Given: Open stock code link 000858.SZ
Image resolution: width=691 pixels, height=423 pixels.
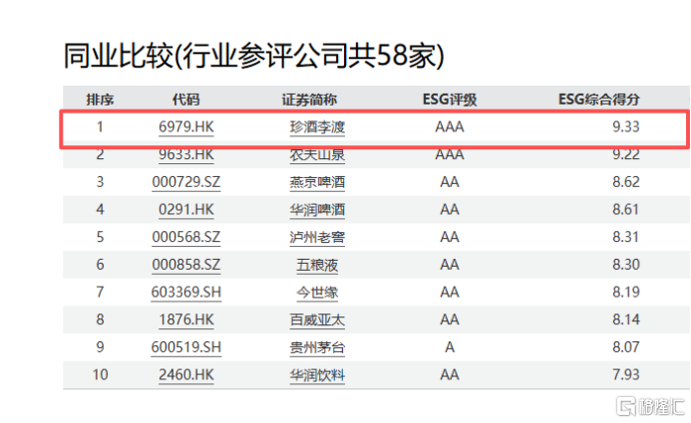Looking at the screenshot, I should click(x=186, y=265).
